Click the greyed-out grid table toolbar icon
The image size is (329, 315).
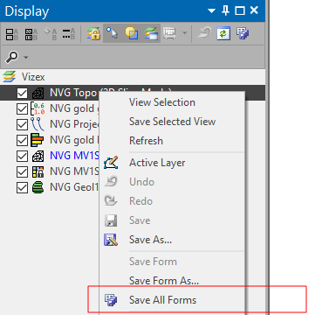click(169, 33)
